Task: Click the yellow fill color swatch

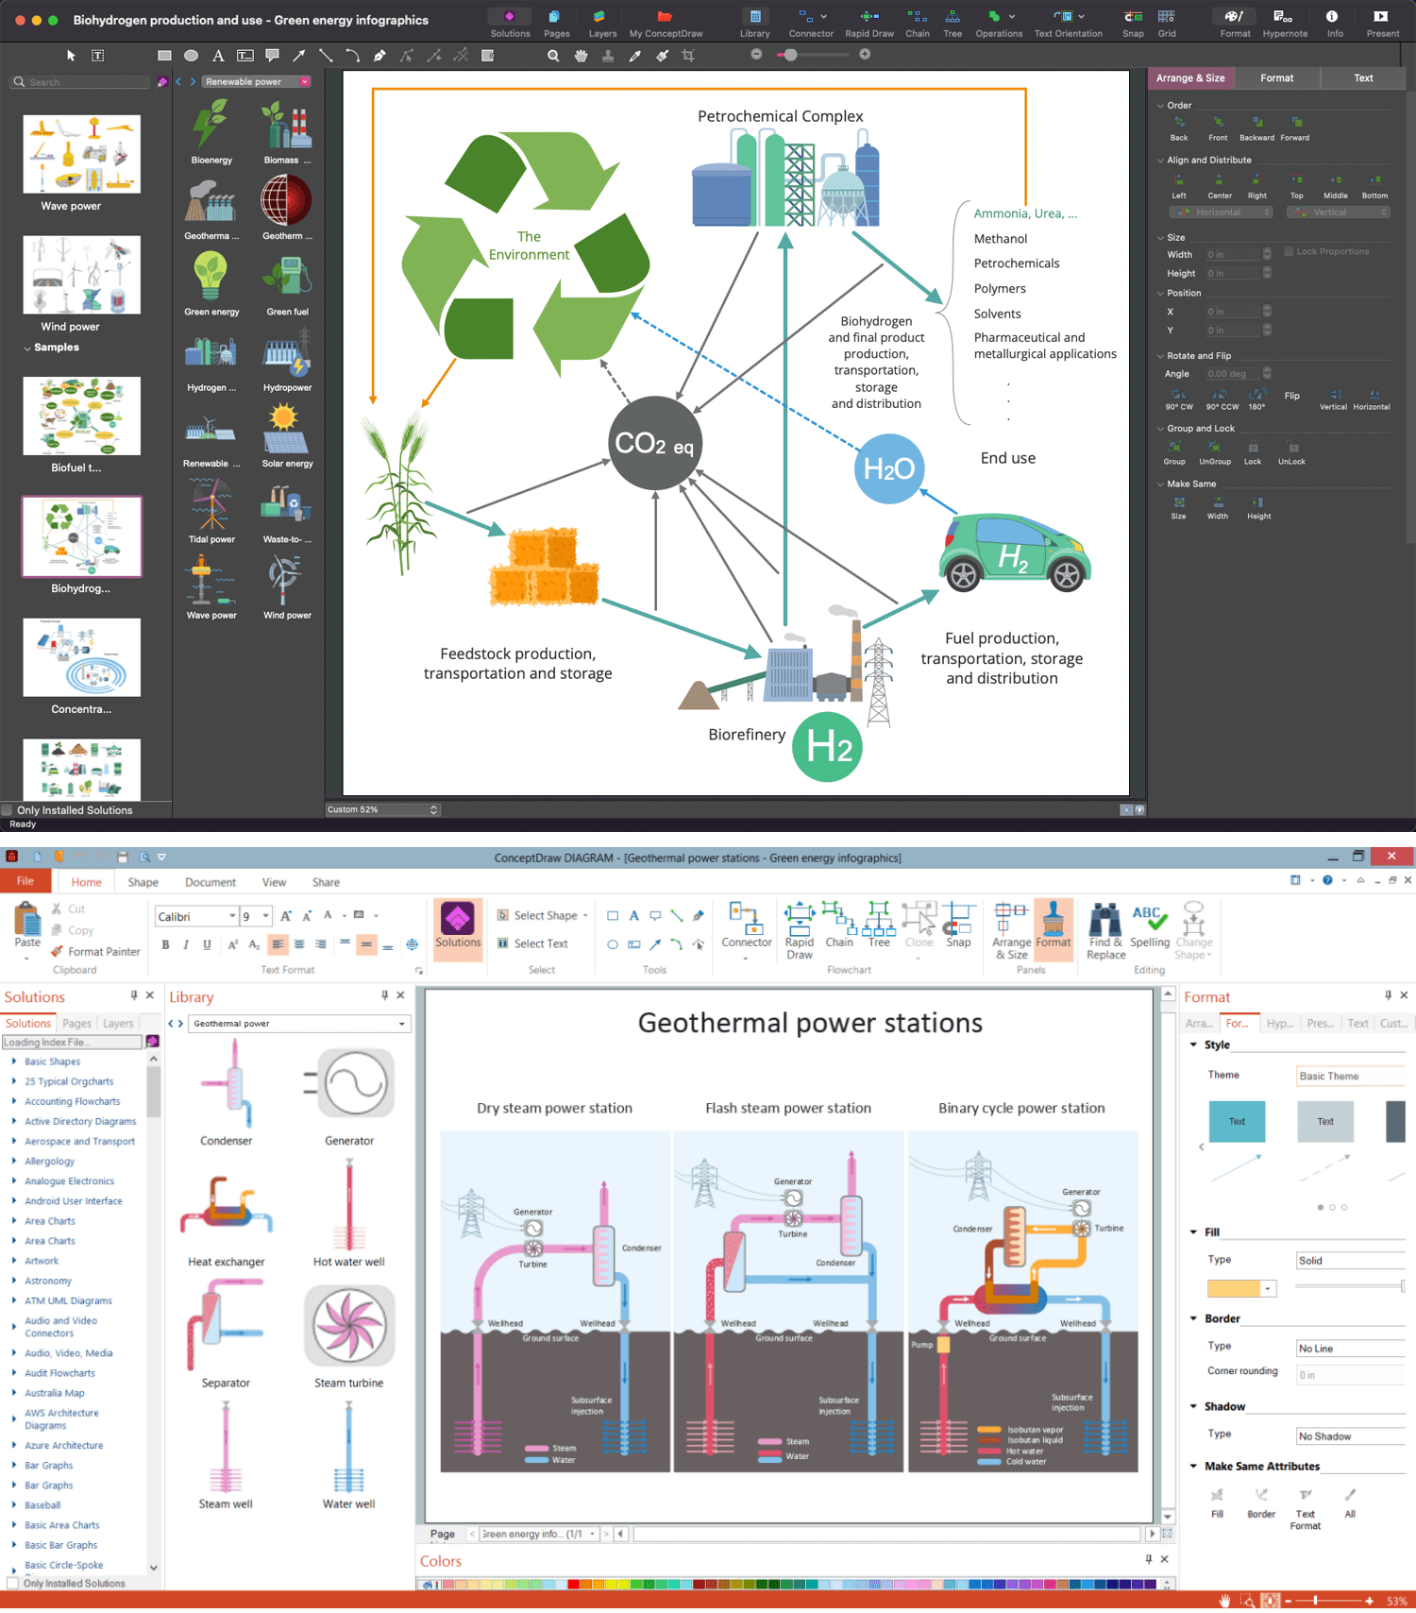Action: (1234, 1288)
